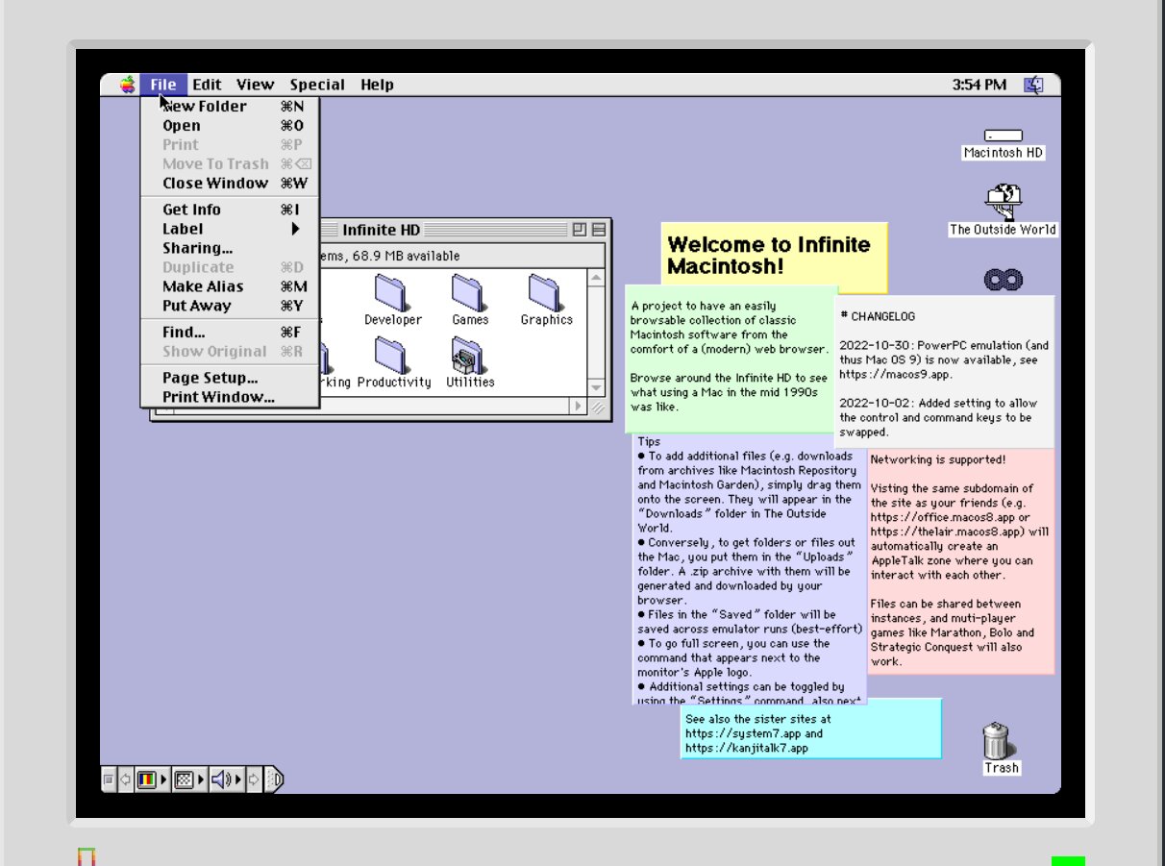Click the Infinite HD window collapse box
Image resolution: width=1165 pixels, height=866 pixels.
599,230
